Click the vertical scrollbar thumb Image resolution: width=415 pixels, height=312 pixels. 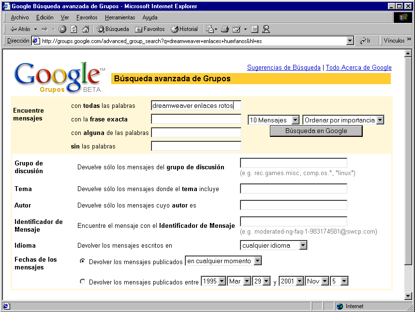point(408,161)
